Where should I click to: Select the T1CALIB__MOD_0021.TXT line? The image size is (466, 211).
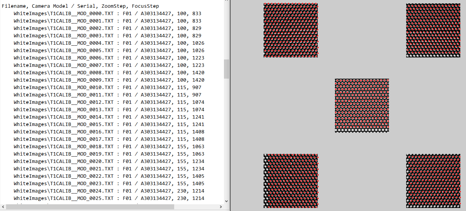click(x=109, y=169)
